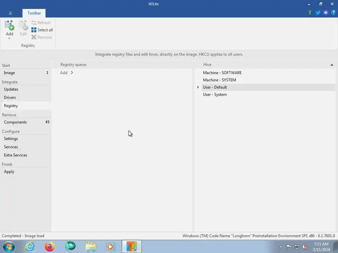The image size is (338, 253).
Task: Open the network tray icon
Action: 297,247
